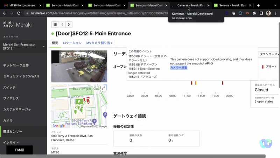Click Closed current status value
The image size is (280, 158).
(x=261, y=90)
